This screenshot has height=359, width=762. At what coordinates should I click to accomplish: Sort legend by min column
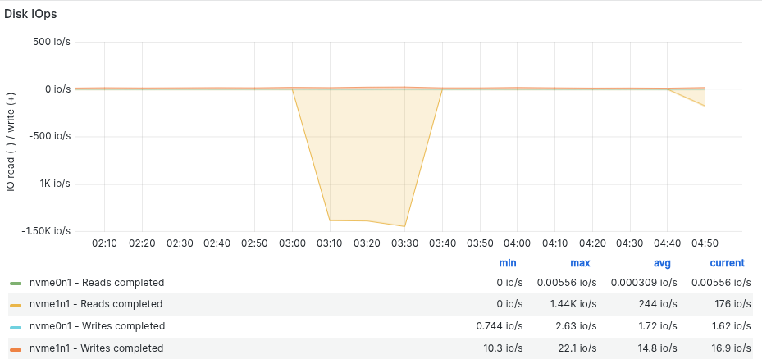coord(508,263)
